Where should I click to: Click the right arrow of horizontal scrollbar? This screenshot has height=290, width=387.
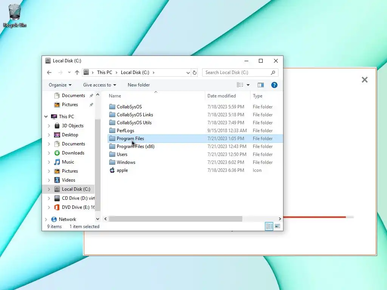pyautogui.click(x=280, y=219)
